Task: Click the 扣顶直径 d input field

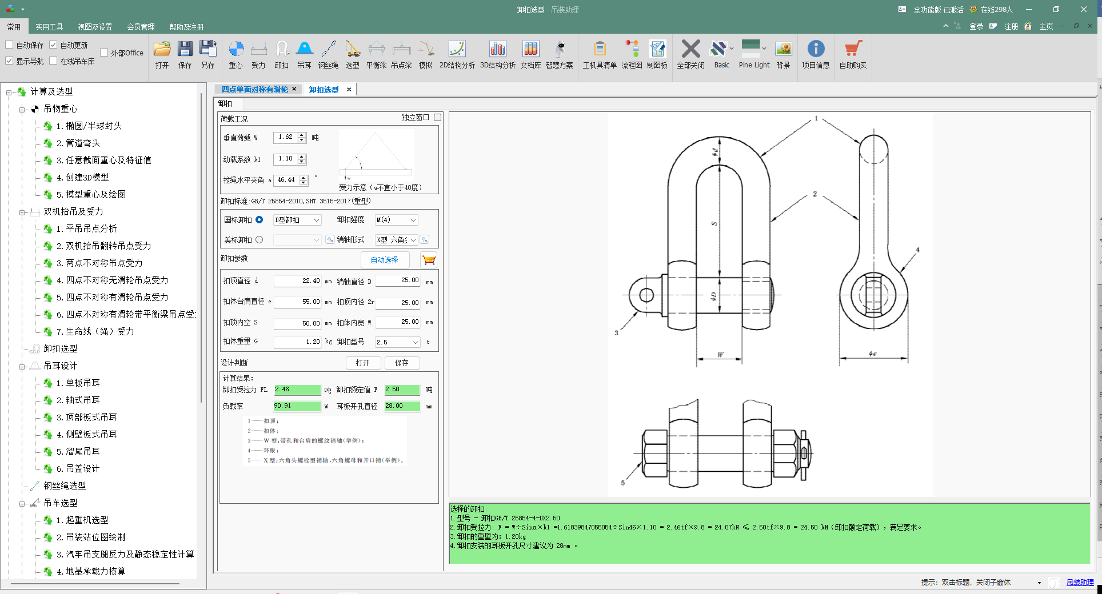Action: click(x=298, y=281)
